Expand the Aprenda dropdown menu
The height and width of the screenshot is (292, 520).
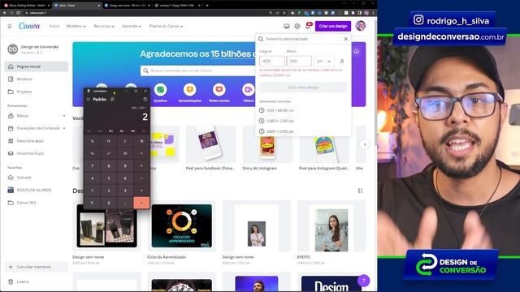132,26
